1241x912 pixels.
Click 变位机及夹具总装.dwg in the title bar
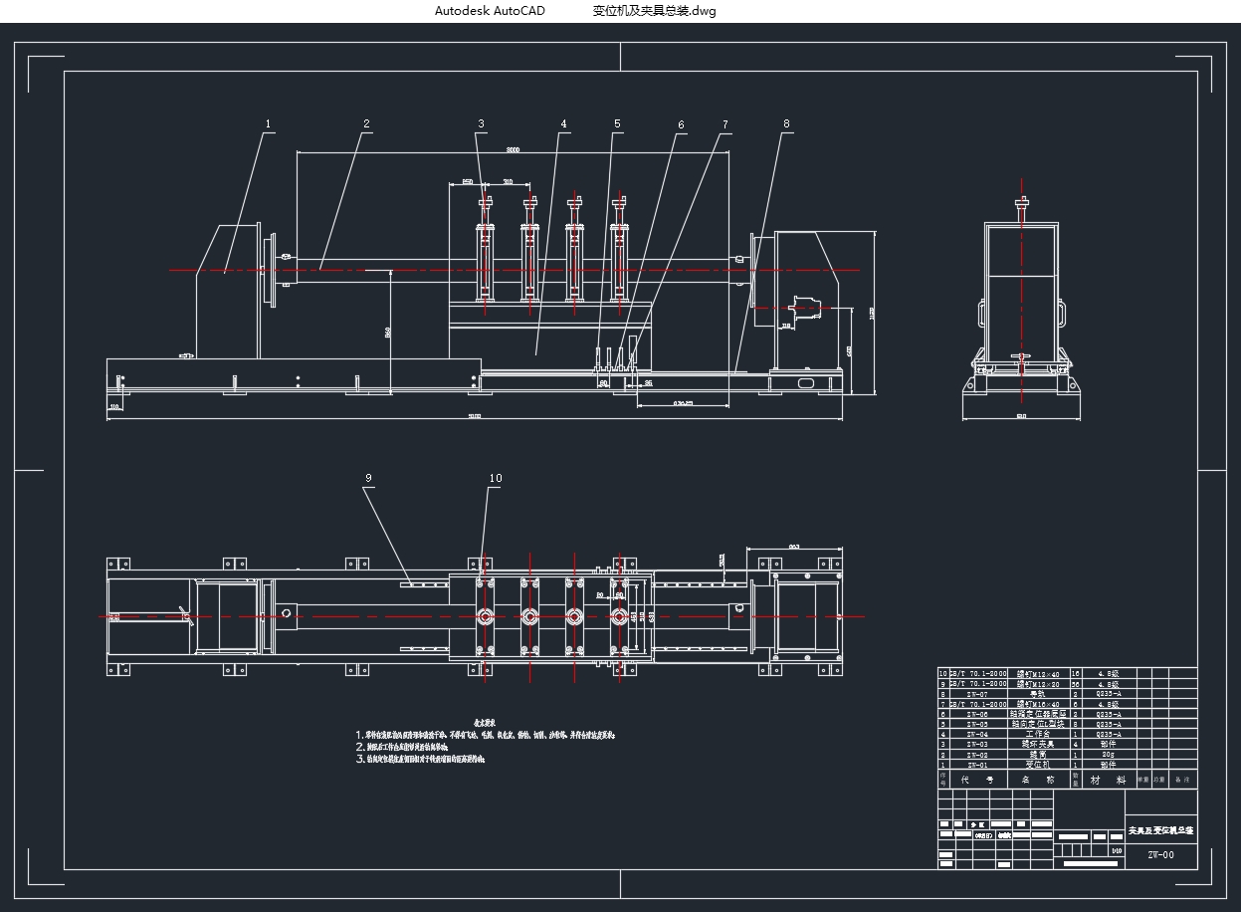(652, 11)
